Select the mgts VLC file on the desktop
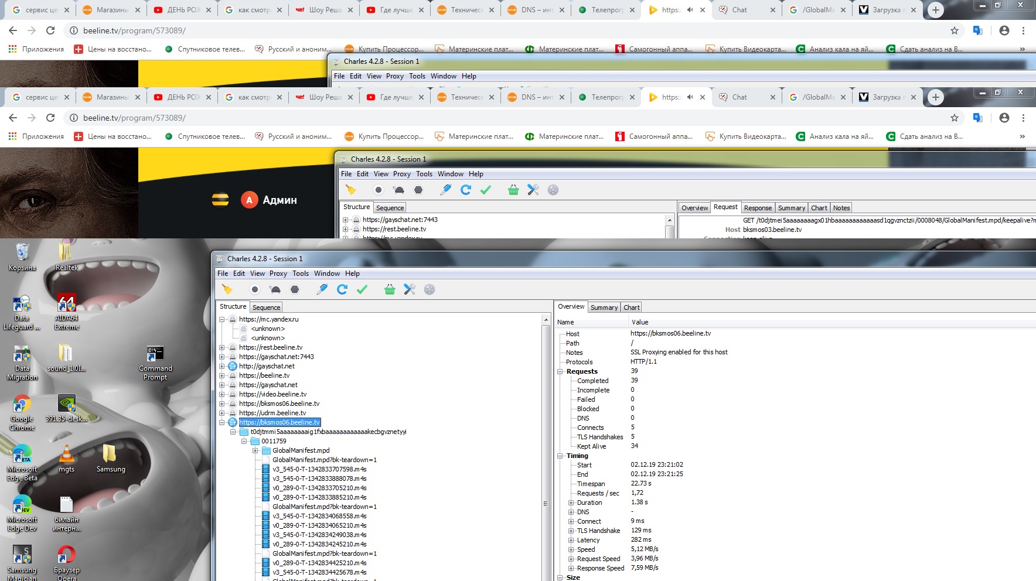This screenshot has width=1036, height=581. (x=66, y=459)
